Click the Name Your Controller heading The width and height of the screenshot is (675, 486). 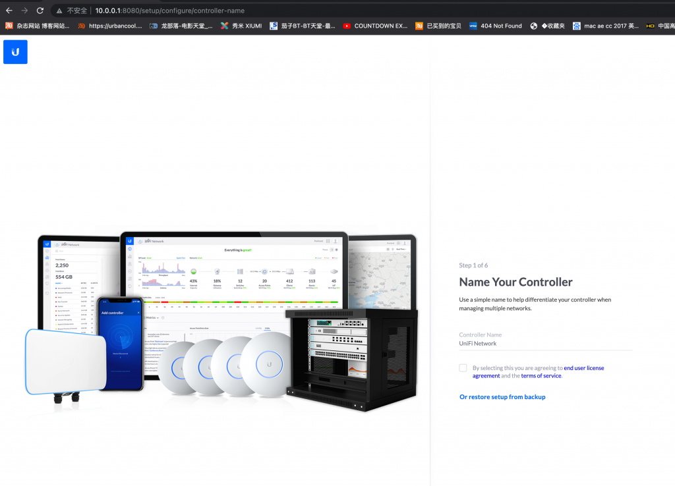pos(515,282)
